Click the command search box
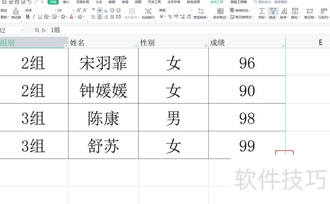The image size is (330, 204). point(271,2)
